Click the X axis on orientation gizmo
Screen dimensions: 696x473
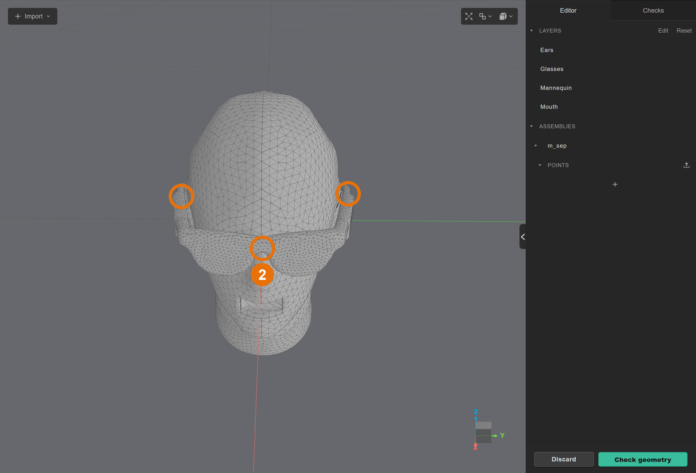475,447
